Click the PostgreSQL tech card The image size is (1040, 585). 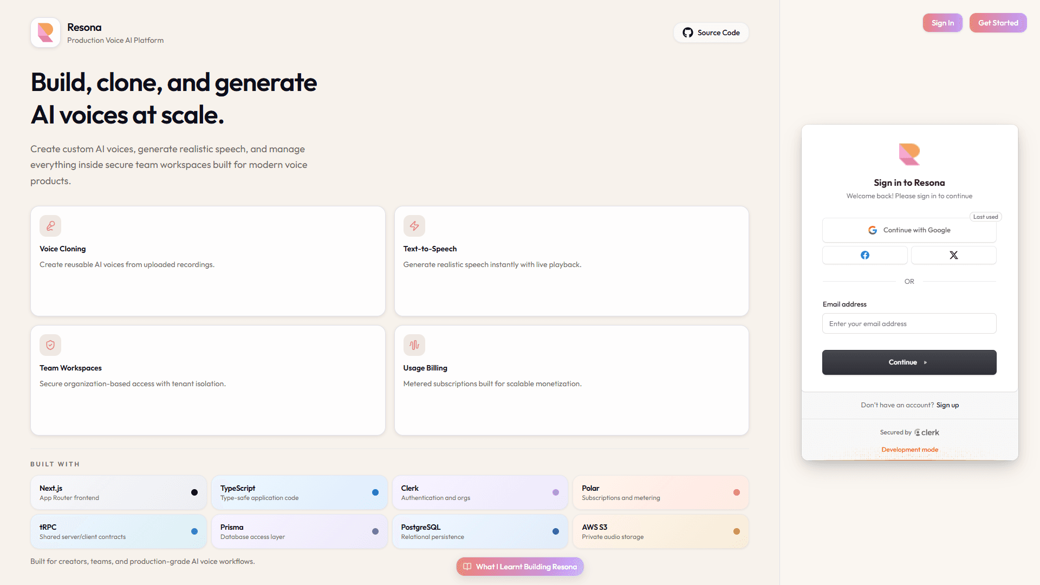pyautogui.click(x=480, y=531)
